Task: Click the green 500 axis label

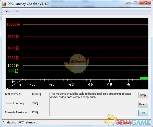Action: pyautogui.click(x=13, y=71)
